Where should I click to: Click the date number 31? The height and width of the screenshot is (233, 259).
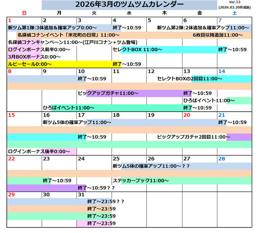coord(82,194)
